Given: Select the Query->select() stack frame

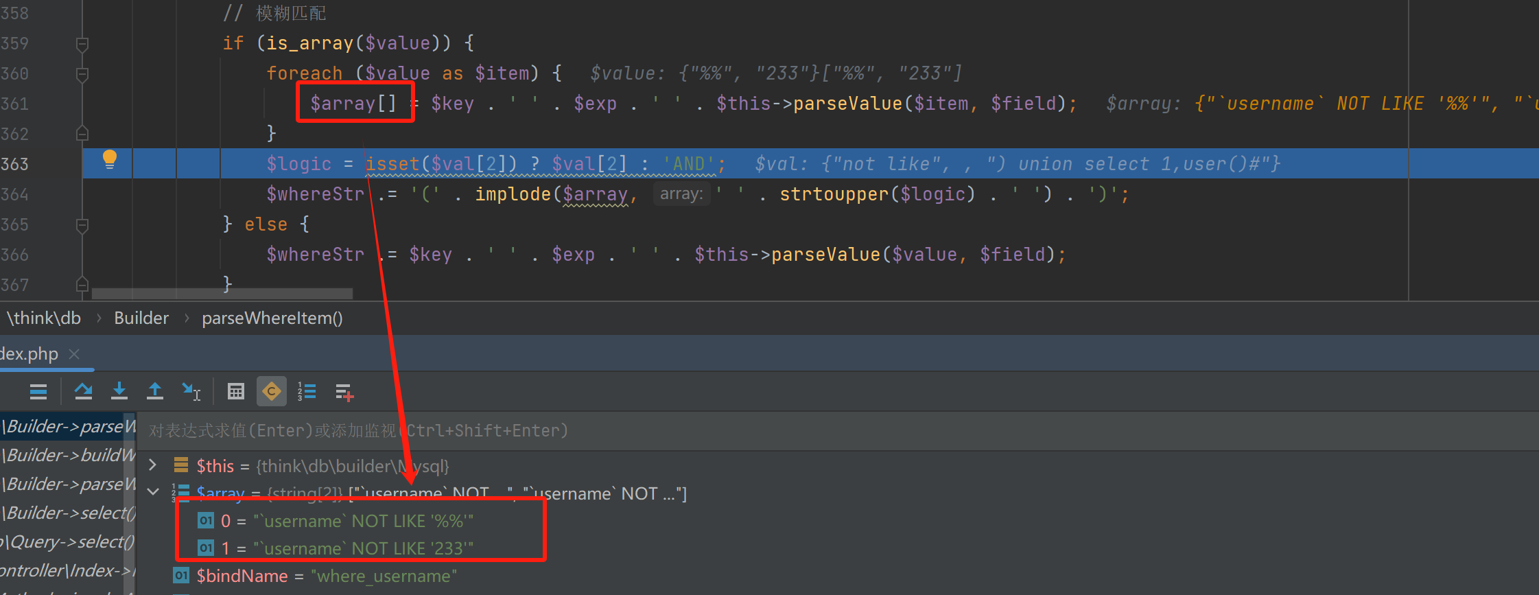Looking at the screenshot, I should (x=69, y=541).
